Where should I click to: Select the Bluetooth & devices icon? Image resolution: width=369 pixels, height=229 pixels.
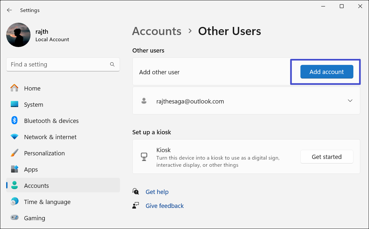pyautogui.click(x=14, y=121)
